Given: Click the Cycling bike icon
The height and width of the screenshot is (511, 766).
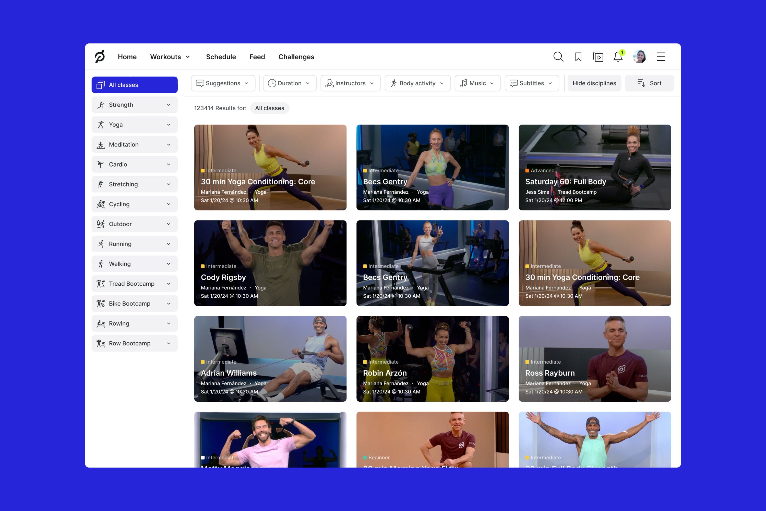Looking at the screenshot, I should pos(101,204).
